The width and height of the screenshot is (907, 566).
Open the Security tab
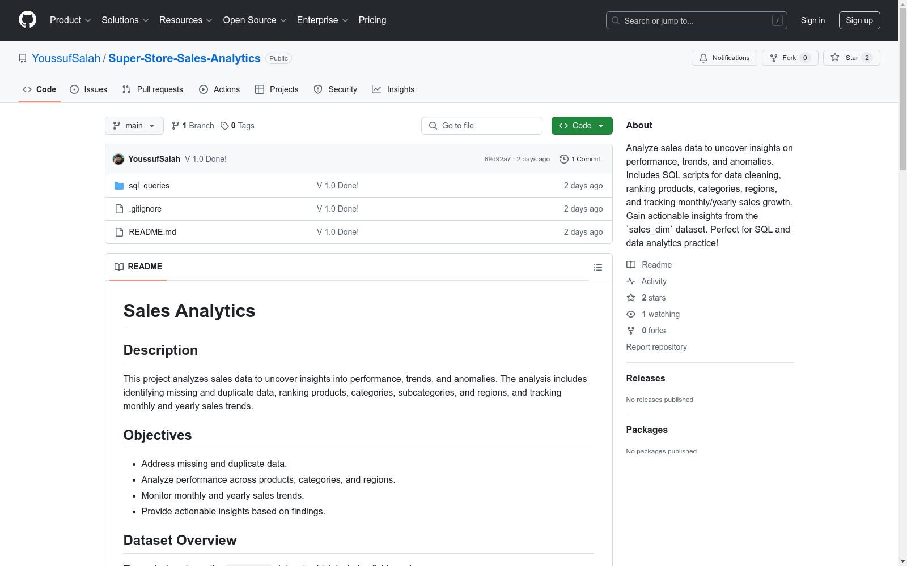pos(336,89)
